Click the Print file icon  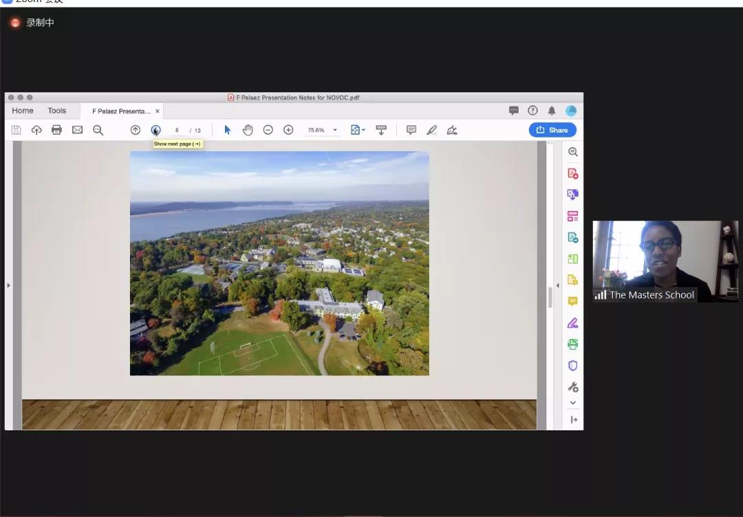click(56, 130)
